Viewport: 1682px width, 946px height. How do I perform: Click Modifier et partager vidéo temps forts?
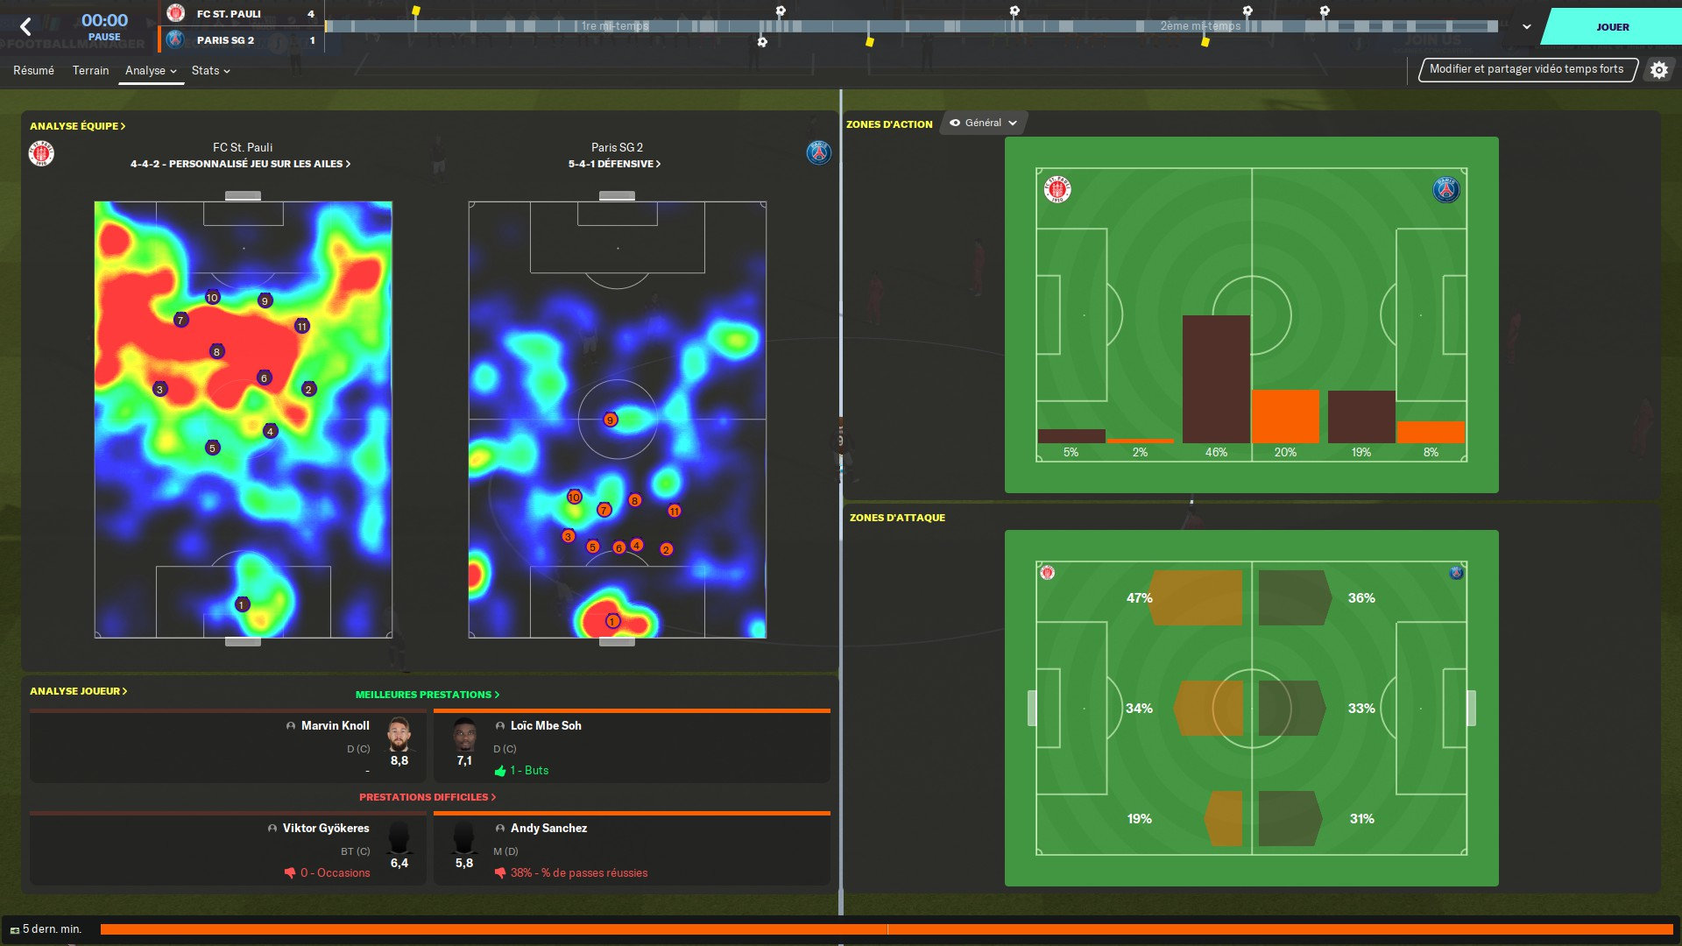coord(1526,69)
